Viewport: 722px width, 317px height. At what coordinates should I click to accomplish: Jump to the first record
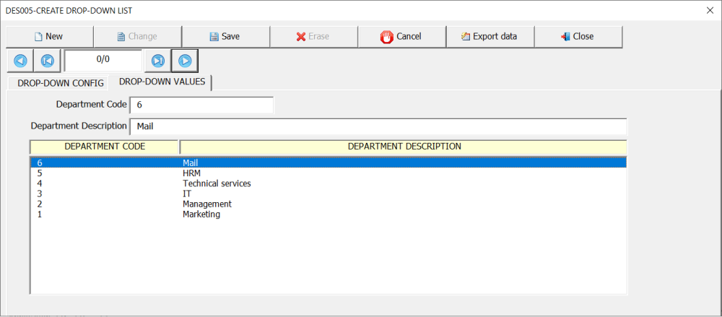click(x=47, y=61)
